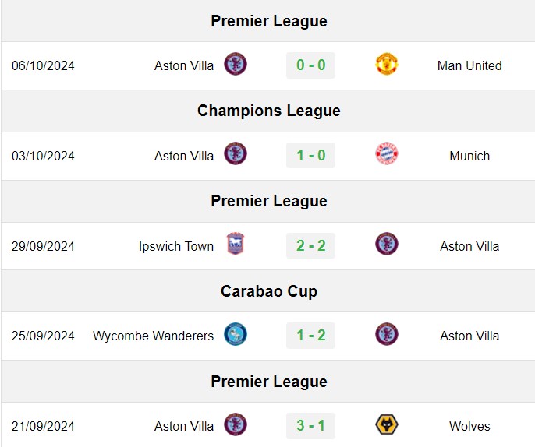Screen dimensions: 535x447
Task: Click the Ipswich Town crest
Action: [236, 244]
